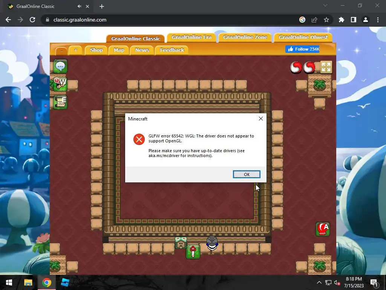Click the gray masked player character

pos(212,243)
